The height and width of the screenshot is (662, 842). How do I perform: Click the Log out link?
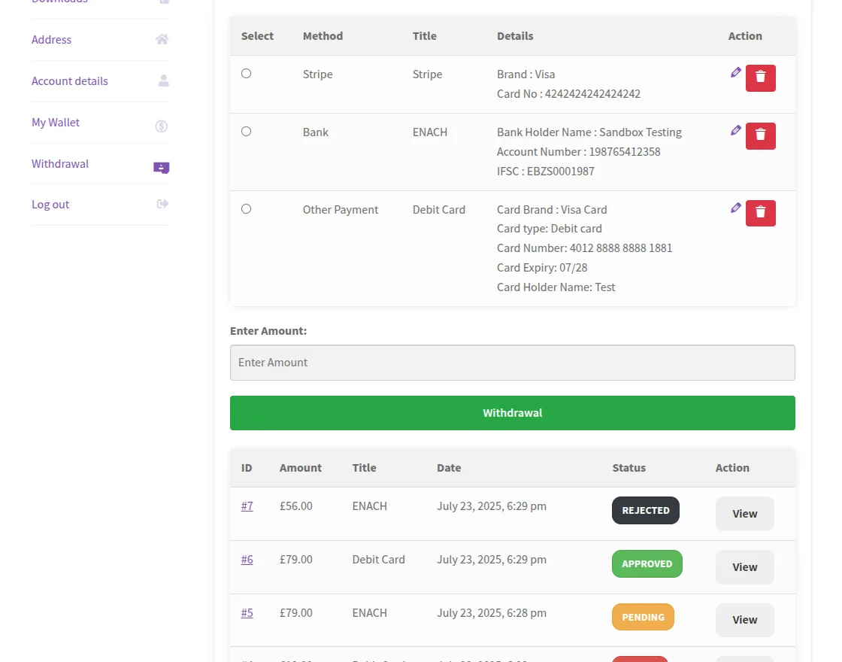50,204
